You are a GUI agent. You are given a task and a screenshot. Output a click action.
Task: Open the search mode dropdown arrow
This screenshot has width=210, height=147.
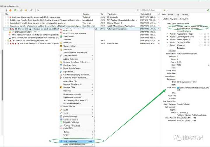click(x=141, y=10)
